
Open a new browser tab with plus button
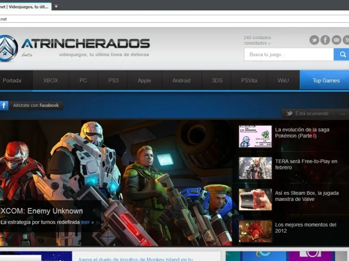[x=56, y=7]
